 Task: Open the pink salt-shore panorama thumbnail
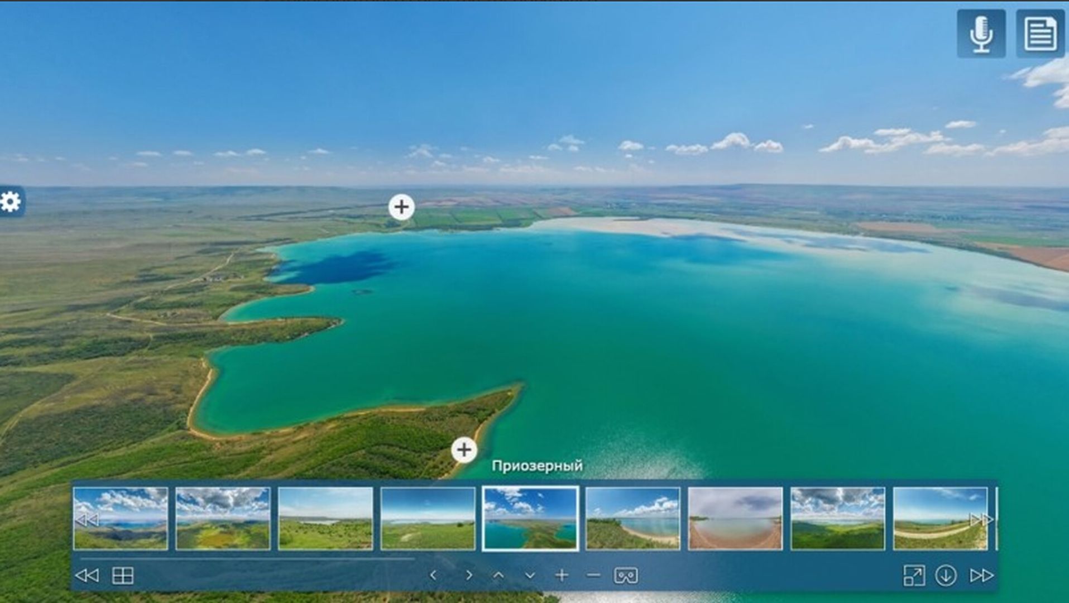click(735, 514)
